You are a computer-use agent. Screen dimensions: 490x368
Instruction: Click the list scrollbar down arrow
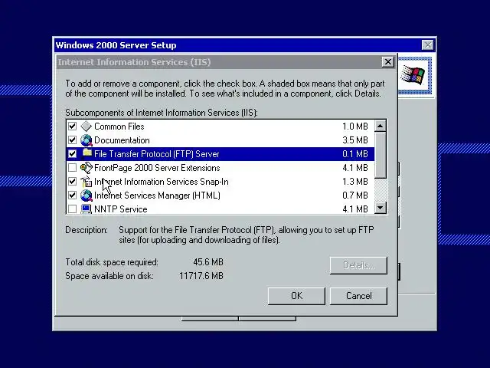coord(381,208)
